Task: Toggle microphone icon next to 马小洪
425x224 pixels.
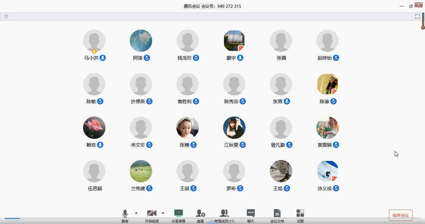Action: (x=103, y=58)
